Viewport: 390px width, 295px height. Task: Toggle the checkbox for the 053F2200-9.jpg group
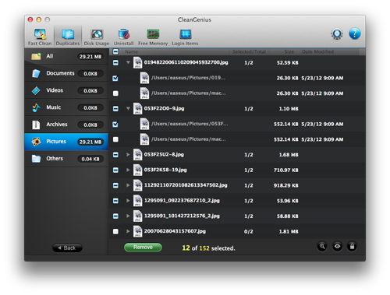pyautogui.click(x=115, y=109)
